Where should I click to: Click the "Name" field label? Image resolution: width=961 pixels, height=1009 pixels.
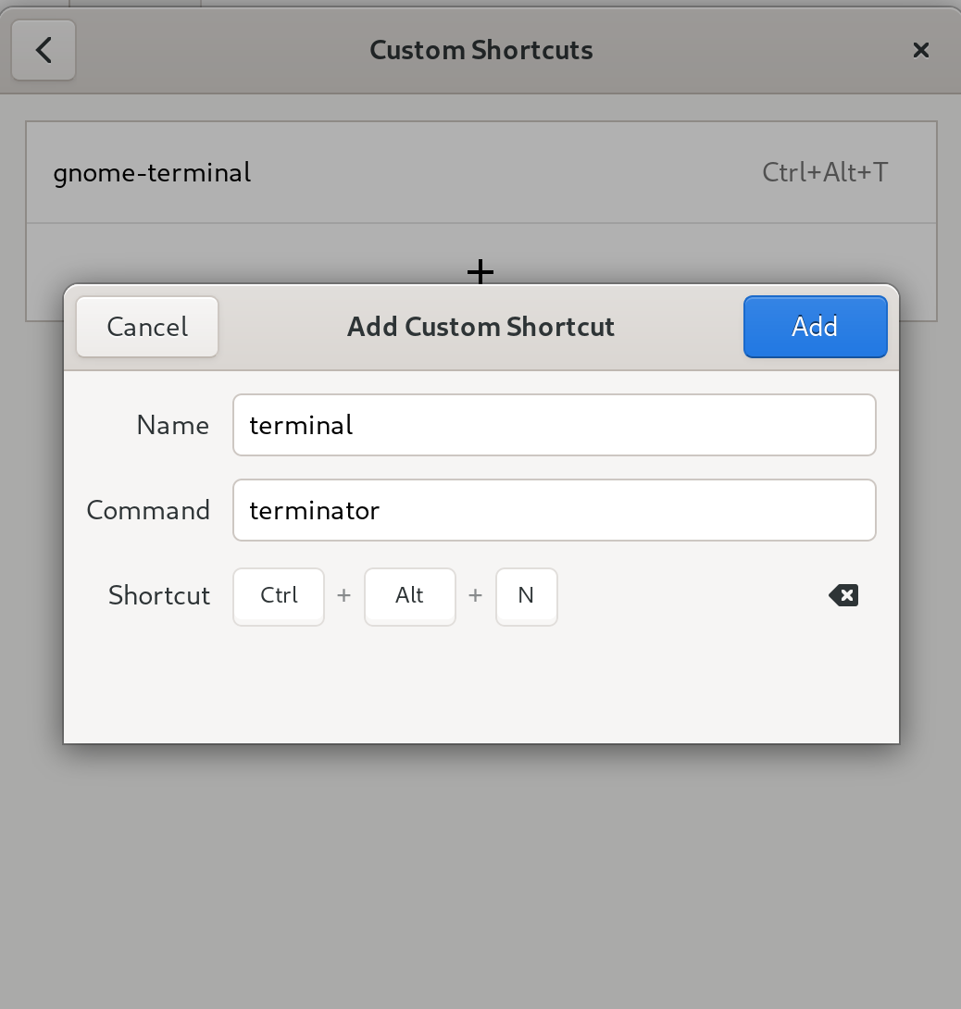pyautogui.click(x=172, y=425)
